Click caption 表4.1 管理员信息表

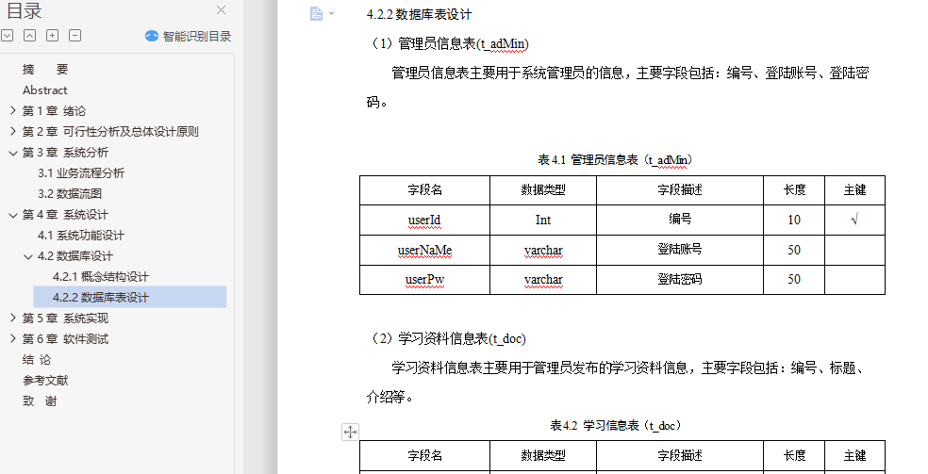point(615,159)
